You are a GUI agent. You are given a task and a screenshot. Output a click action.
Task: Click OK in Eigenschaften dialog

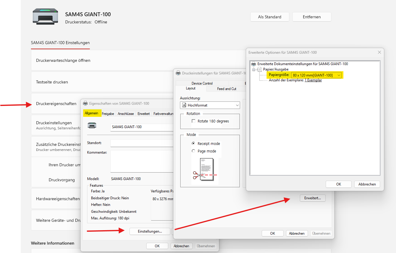[157, 246]
